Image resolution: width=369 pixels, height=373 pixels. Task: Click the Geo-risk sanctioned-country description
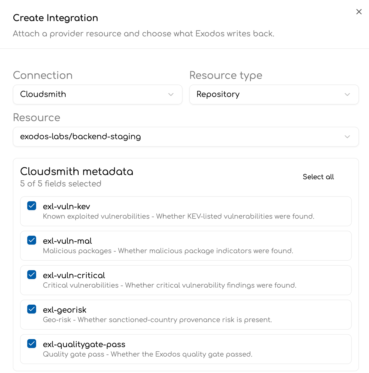(157, 320)
